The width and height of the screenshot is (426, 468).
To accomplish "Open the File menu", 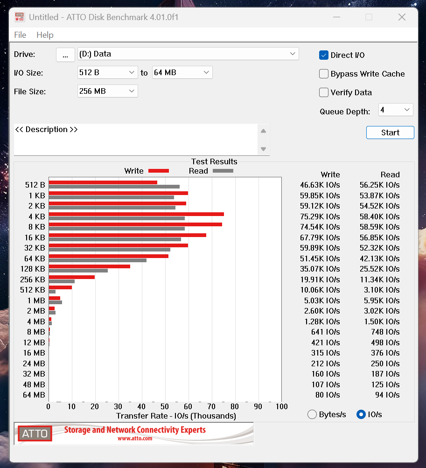I will (20, 35).
